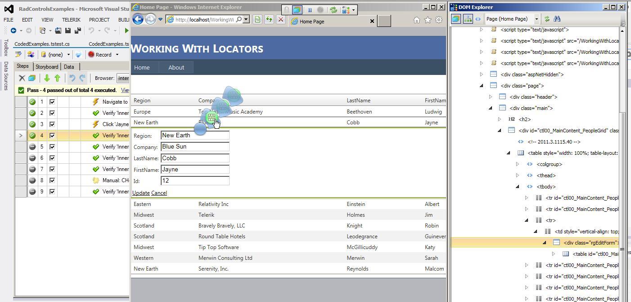This screenshot has width=631, height=302.
Task: Click the LastName input field containing Cobb
Action: (x=195, y=158)
